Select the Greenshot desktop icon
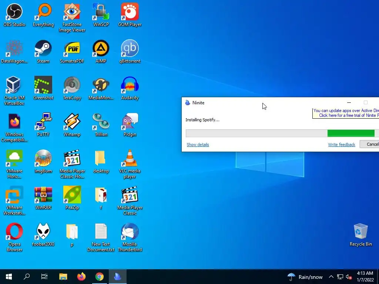379x284 pixels. (43, 88)
